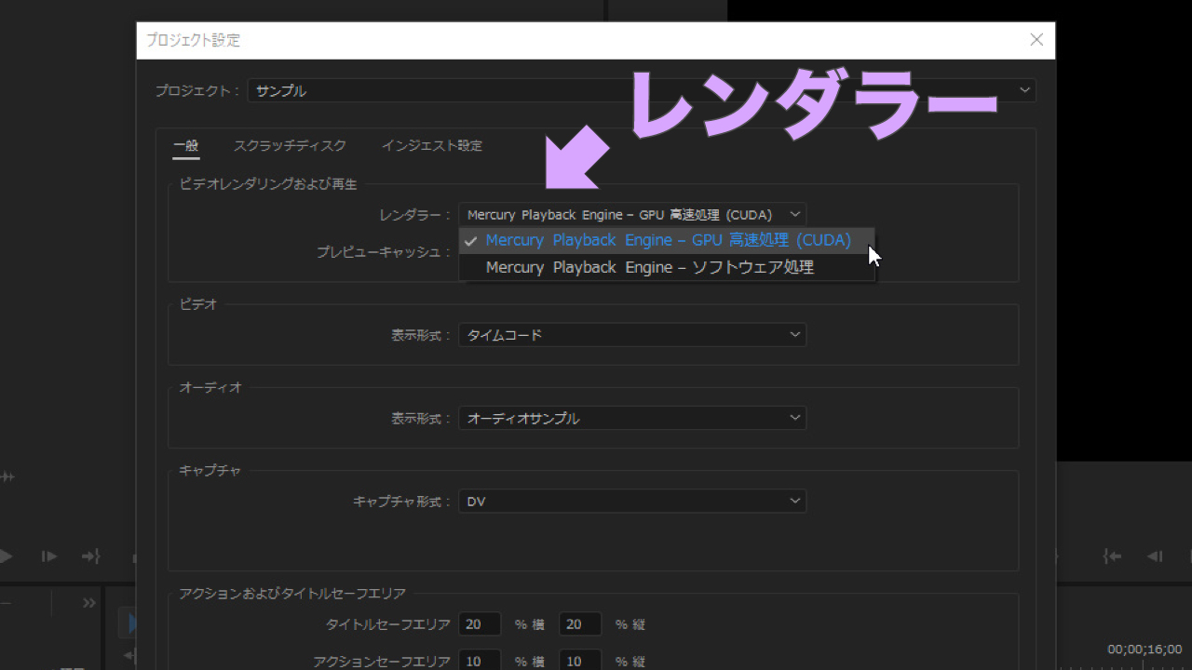Click the play triangle icon at left edge

[6, 556]
